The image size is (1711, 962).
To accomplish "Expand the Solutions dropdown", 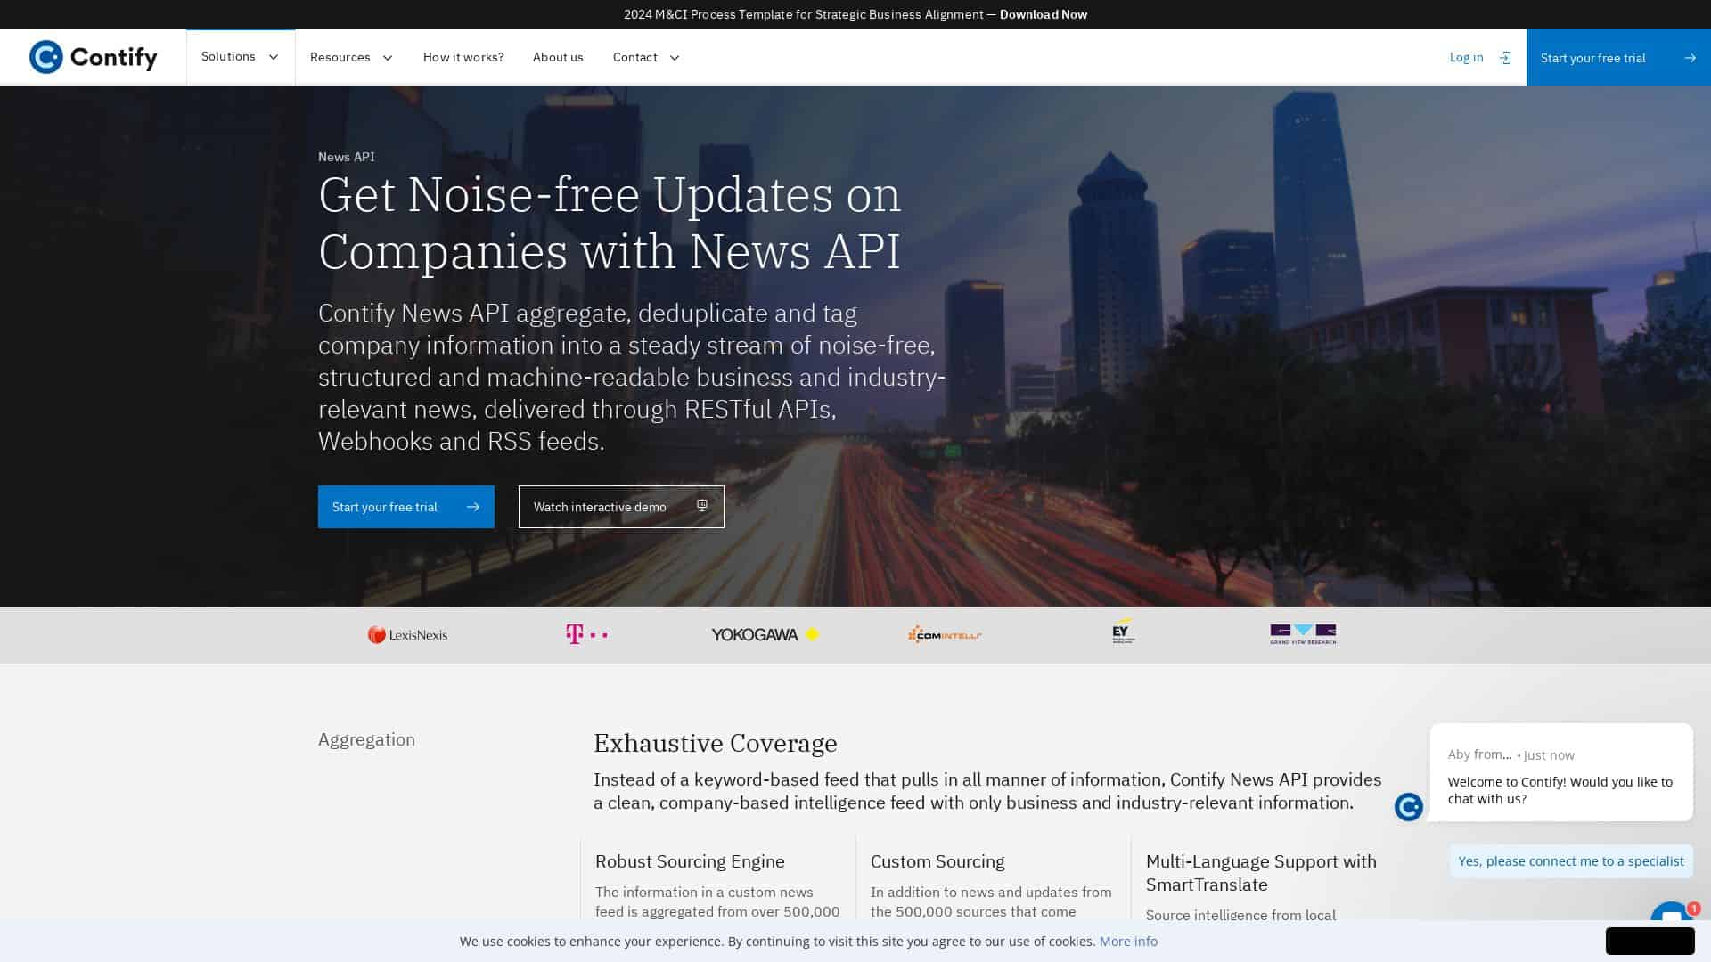I will [240, 56].
